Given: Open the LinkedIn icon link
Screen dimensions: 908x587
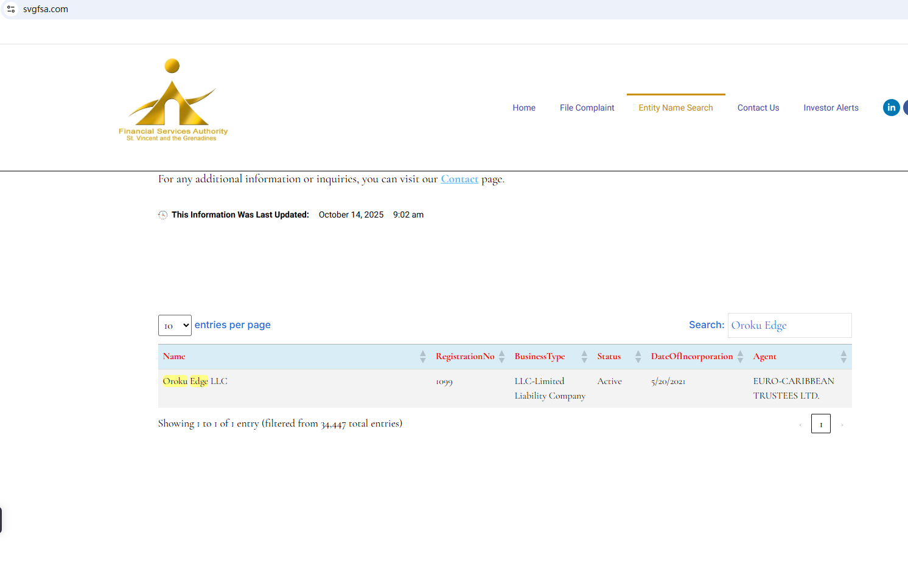Looking at the screenshot, I should [x=891, y=108].
